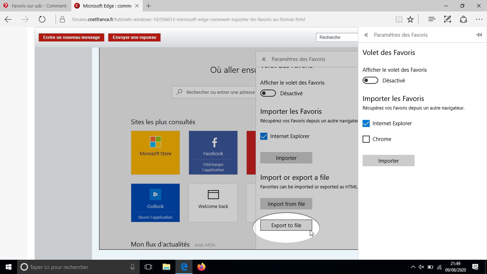Click the Share page icon
The image size is (487, 274).
click(463, 20)
